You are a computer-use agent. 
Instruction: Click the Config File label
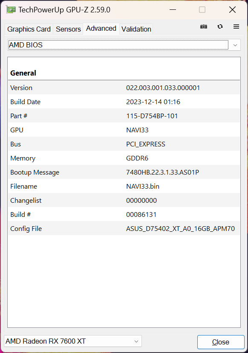[x=26, y=229]
